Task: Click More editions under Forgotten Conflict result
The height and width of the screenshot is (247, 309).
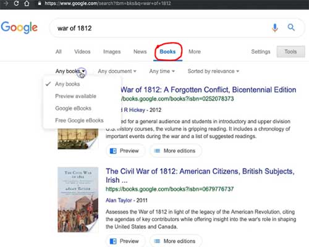Action: point(176,151)
